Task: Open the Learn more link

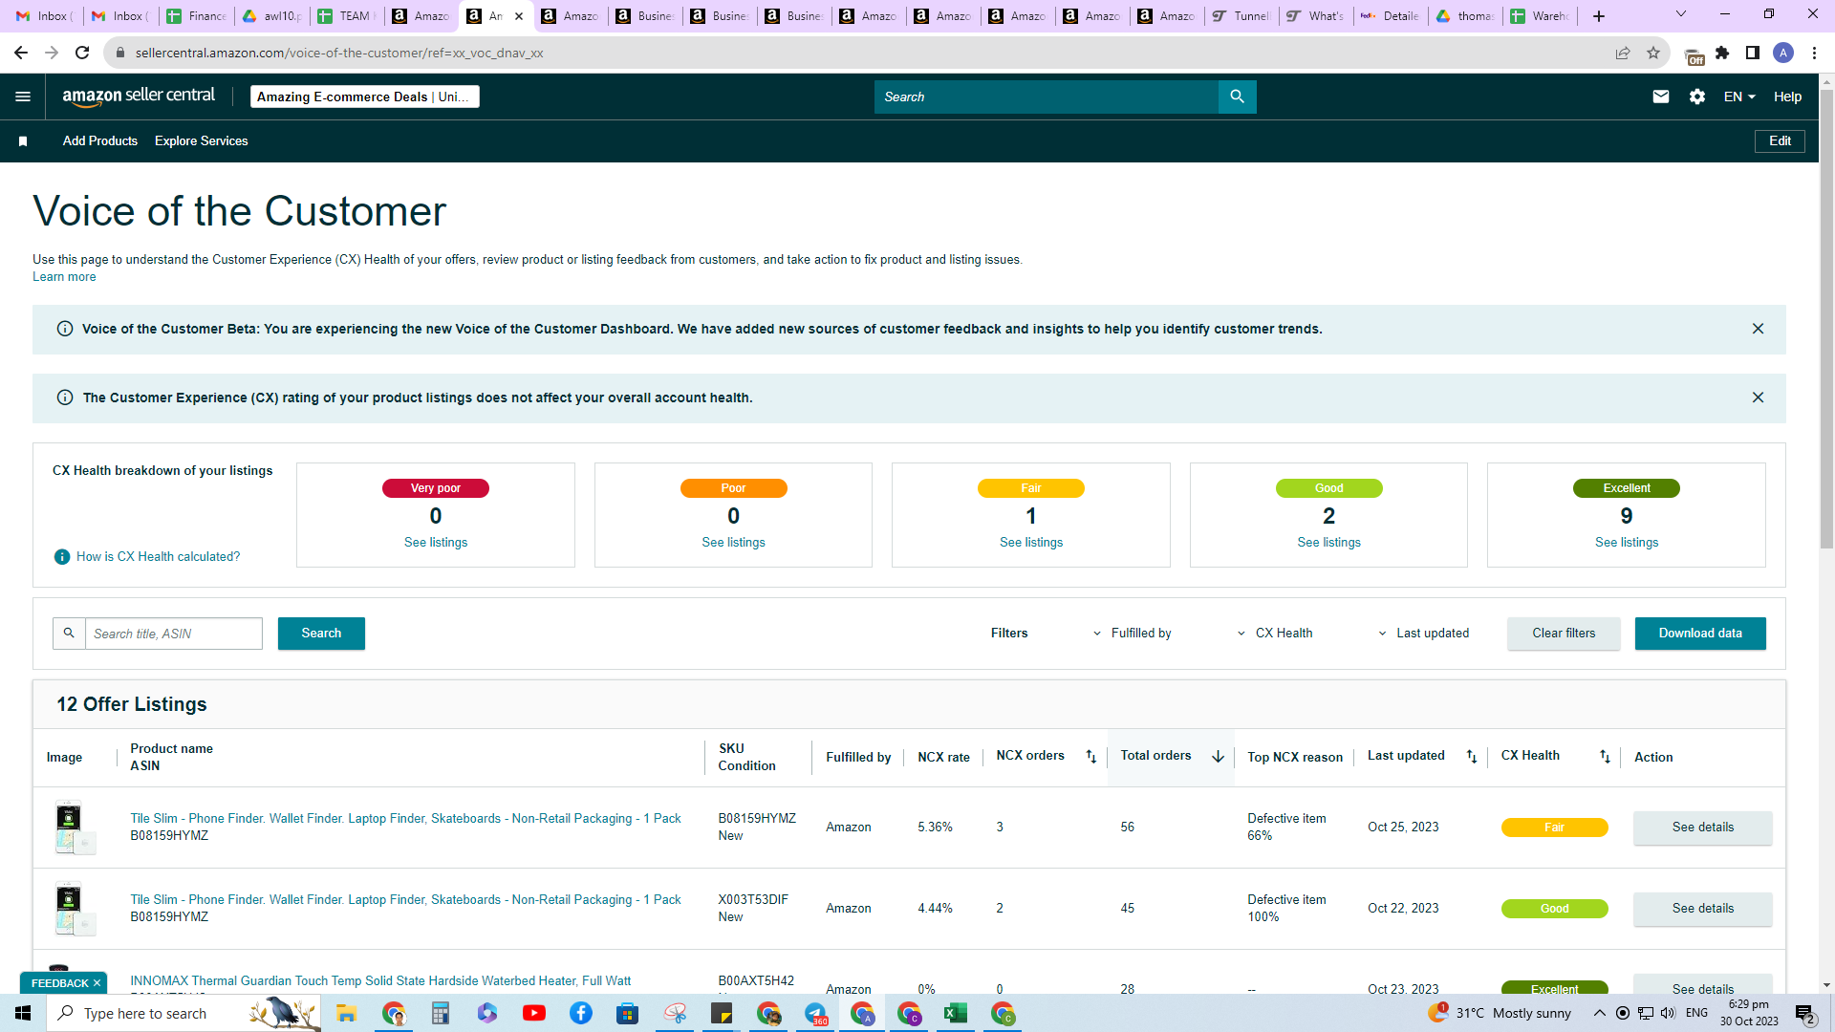Action: [64, 277]
